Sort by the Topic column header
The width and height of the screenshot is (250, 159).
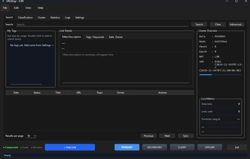[x=100, y=93]
